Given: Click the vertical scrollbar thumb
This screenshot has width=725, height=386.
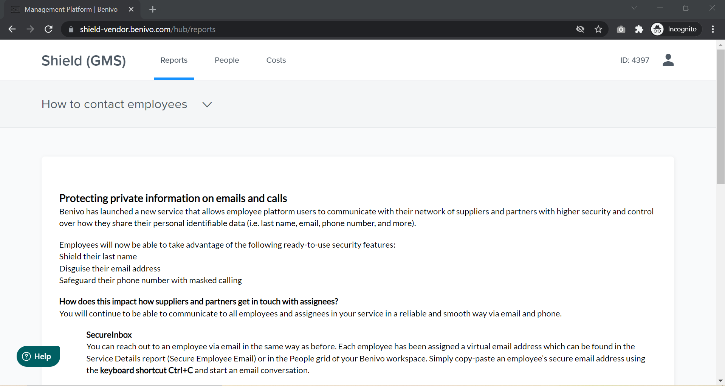Looking at the screenshot, I should point(720,116).
